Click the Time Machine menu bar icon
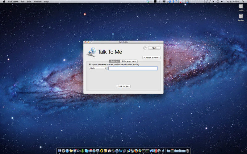Image resolution: width=247 pixels, height=154 pixels. click(x=218, y=2)
